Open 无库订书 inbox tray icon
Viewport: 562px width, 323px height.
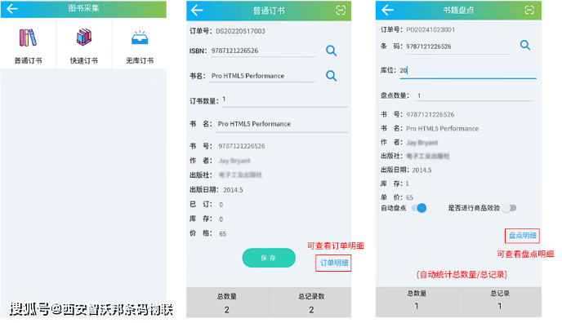[140, 38]
